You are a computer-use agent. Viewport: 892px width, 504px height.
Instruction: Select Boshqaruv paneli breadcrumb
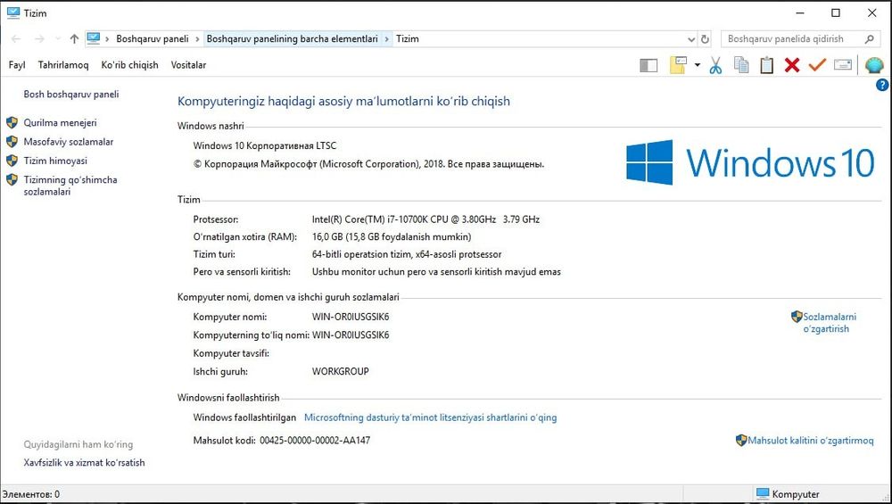pyautogui.click(x=153, y=38)
